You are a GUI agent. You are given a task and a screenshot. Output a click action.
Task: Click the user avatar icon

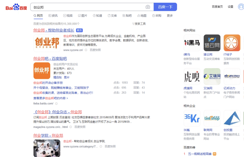click(x=241, y=7)
